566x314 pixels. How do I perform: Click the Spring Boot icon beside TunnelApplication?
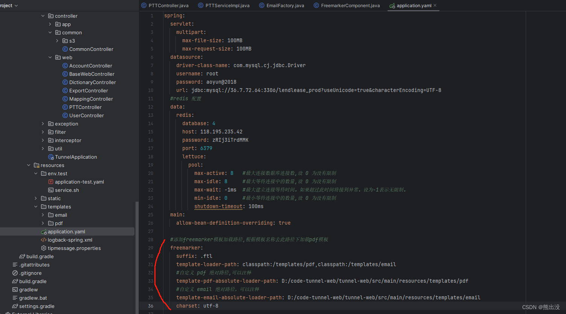click(x=52, y=157)
